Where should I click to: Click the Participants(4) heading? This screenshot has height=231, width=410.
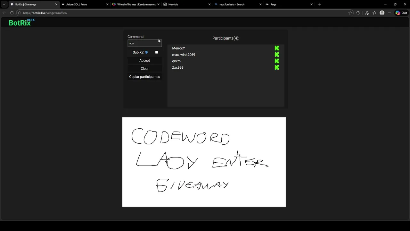tap(226, 38)
